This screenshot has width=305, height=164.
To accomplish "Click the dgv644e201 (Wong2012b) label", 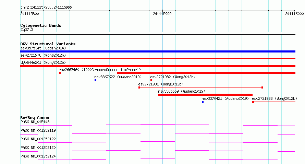I will point(43,62).
